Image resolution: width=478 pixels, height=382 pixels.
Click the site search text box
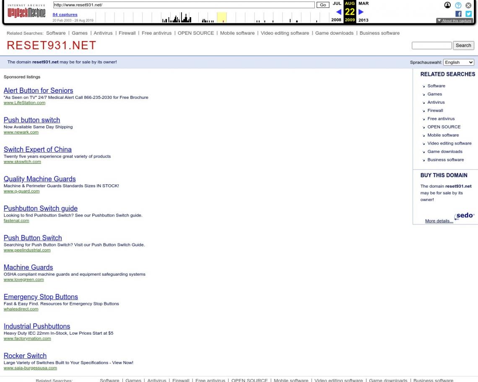[431, 45]
